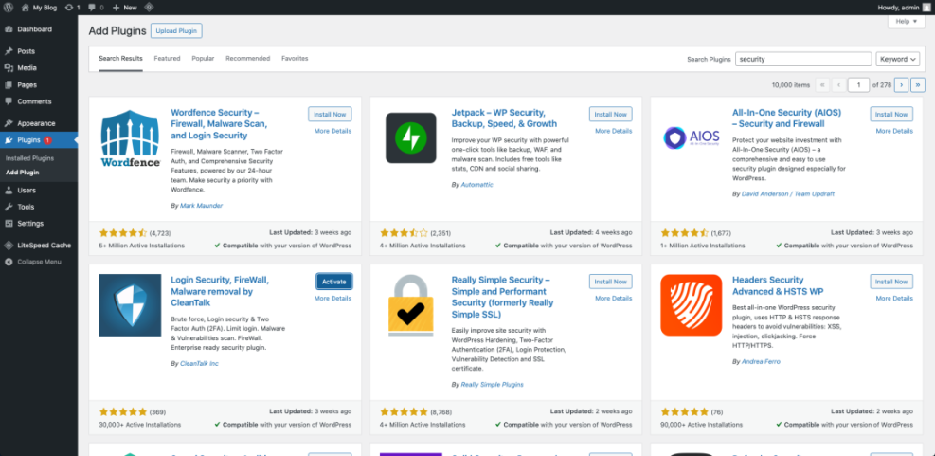Install Headers Security Advanced plugin
This screenshot has width=935, height=456.
click(x=891, y=282)
